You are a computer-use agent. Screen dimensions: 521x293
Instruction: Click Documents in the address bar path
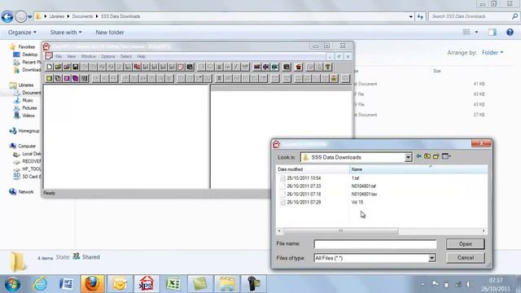(x=82, y=16)
